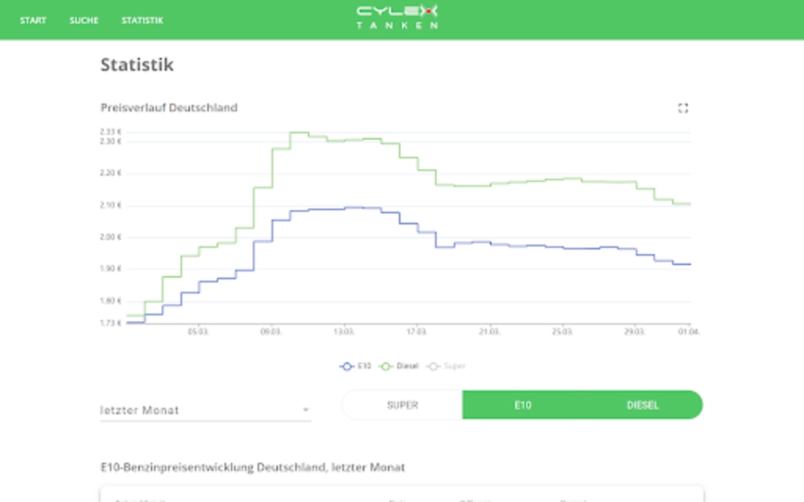Screen dimensions: 804x502
Task: Show the Super series in legend
Action: 446,366
